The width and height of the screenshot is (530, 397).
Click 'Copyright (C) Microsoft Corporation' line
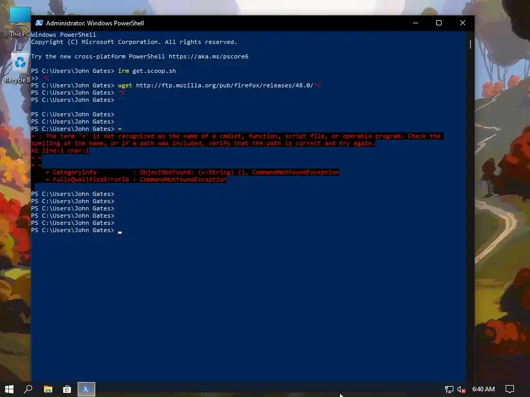(x=134, y=42)
